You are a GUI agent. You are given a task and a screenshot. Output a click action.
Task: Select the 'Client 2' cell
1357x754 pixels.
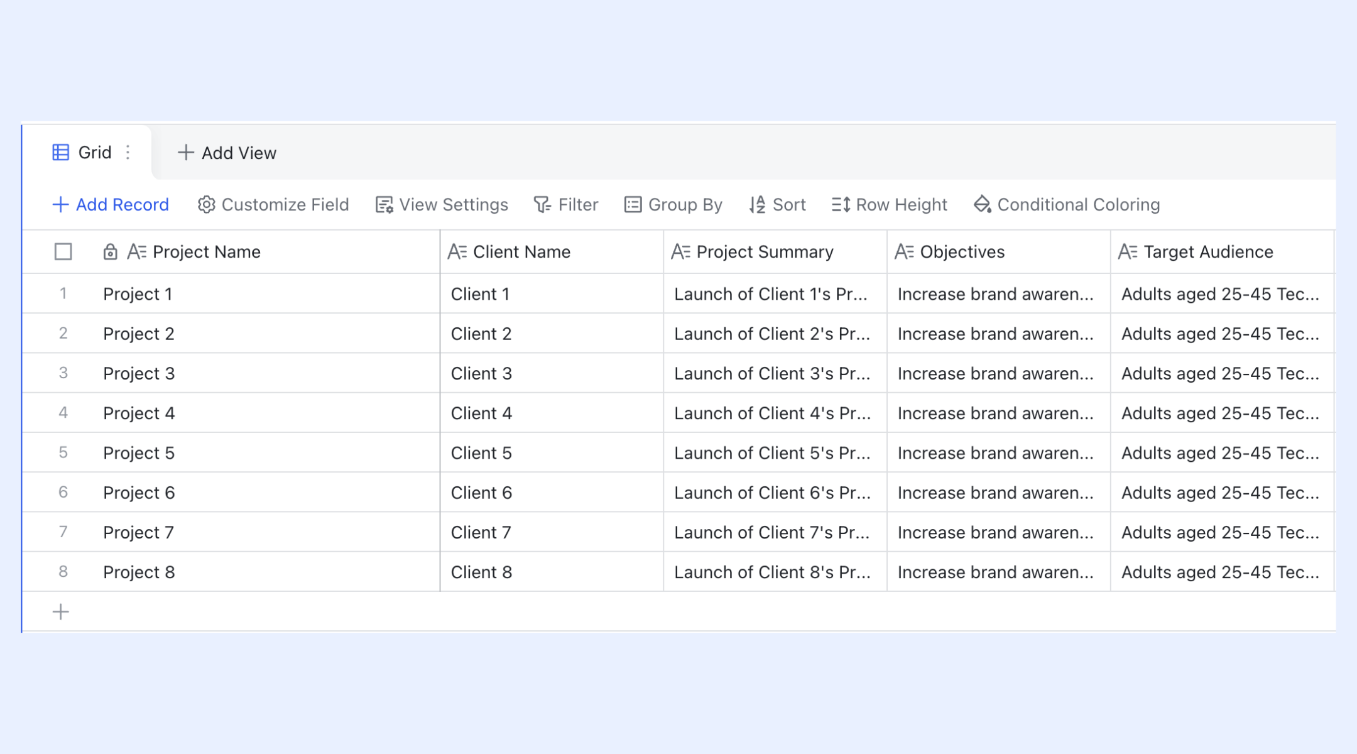552,334
